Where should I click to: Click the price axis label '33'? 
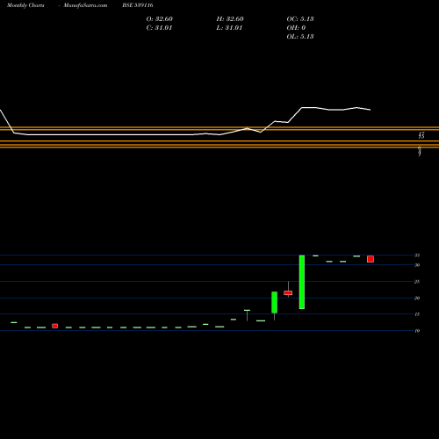click(x=417, y=255)
